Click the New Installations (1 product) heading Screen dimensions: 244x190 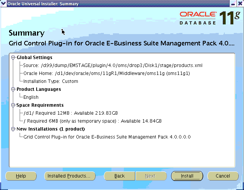tap(51, 129)
